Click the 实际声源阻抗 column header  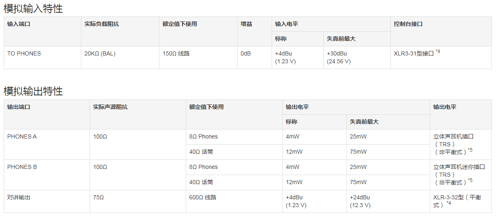[x=110, y=107]
